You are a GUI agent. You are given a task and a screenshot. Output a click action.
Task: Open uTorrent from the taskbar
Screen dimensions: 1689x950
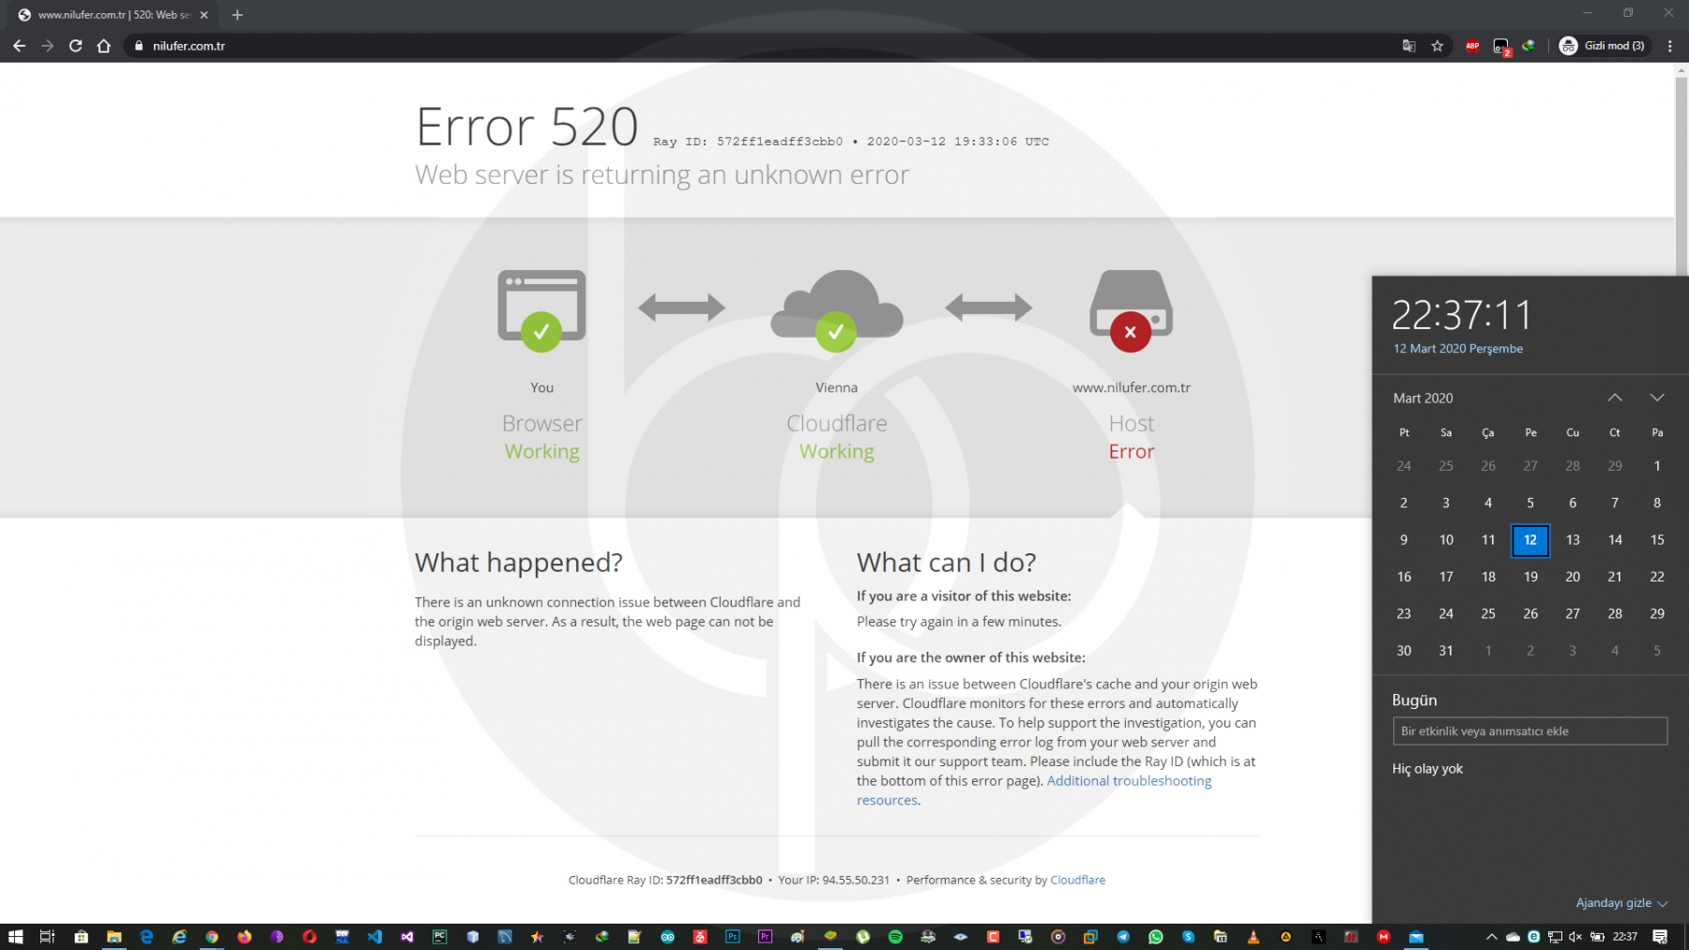(x=863, y=937)
